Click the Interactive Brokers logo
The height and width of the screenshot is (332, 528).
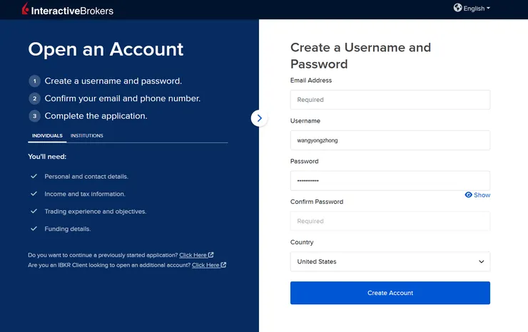pos(68,9)
